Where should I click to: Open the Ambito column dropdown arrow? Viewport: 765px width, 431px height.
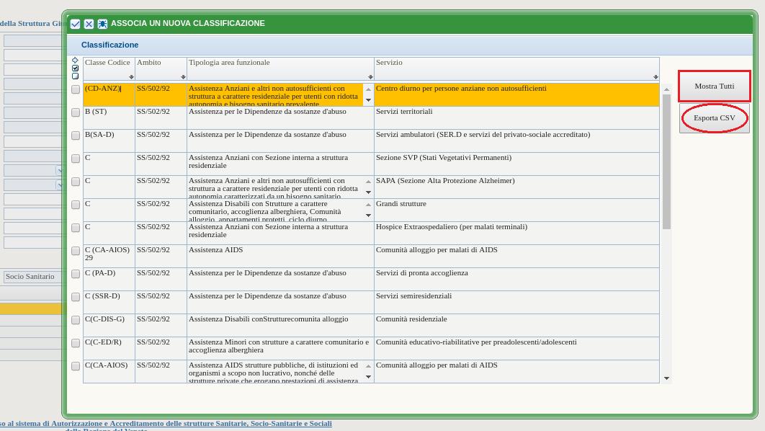183,77
